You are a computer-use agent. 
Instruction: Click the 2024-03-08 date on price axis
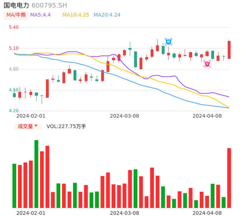(x=124, y=116)
